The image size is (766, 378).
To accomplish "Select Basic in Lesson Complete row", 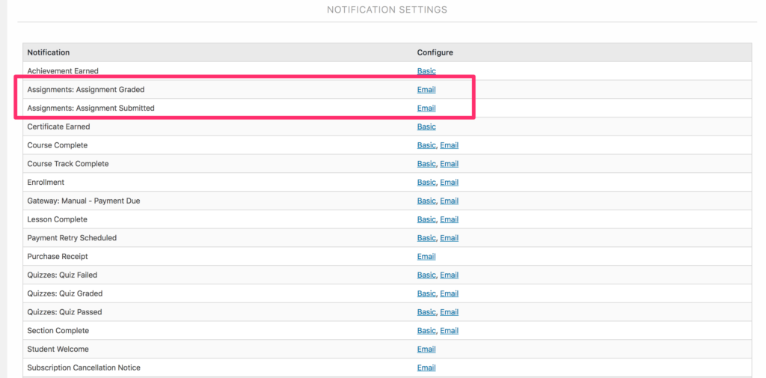I will (x=426, y=219).
